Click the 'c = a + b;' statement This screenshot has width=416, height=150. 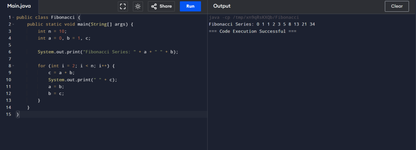point(62,73)
